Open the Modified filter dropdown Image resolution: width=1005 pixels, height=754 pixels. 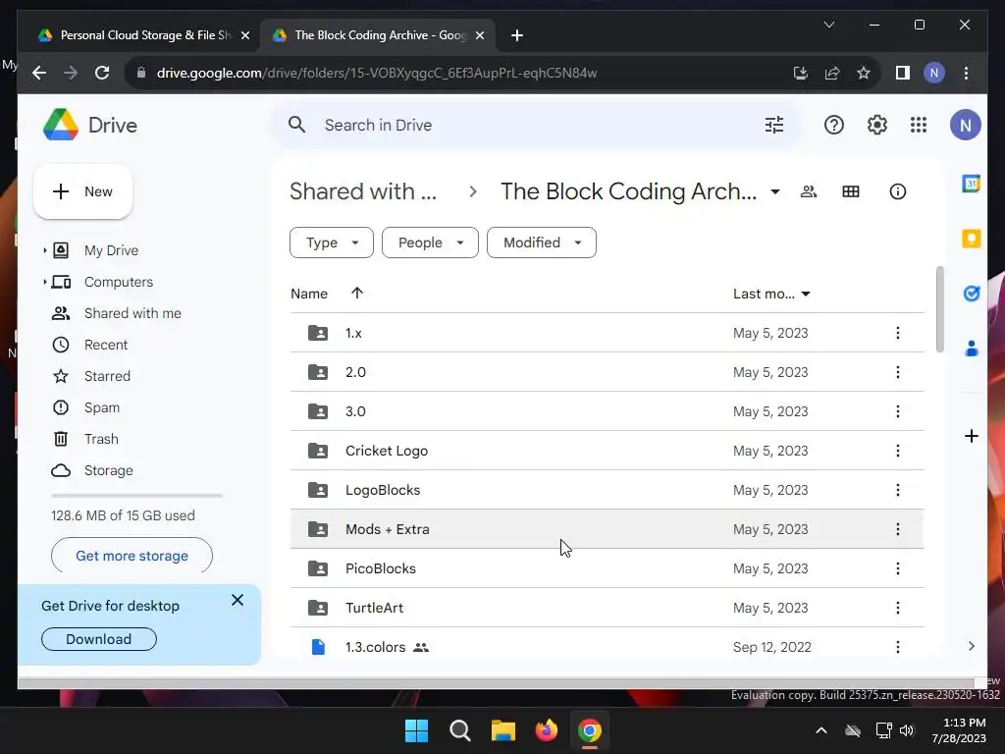pyautogui.click(x=542, y=242)
